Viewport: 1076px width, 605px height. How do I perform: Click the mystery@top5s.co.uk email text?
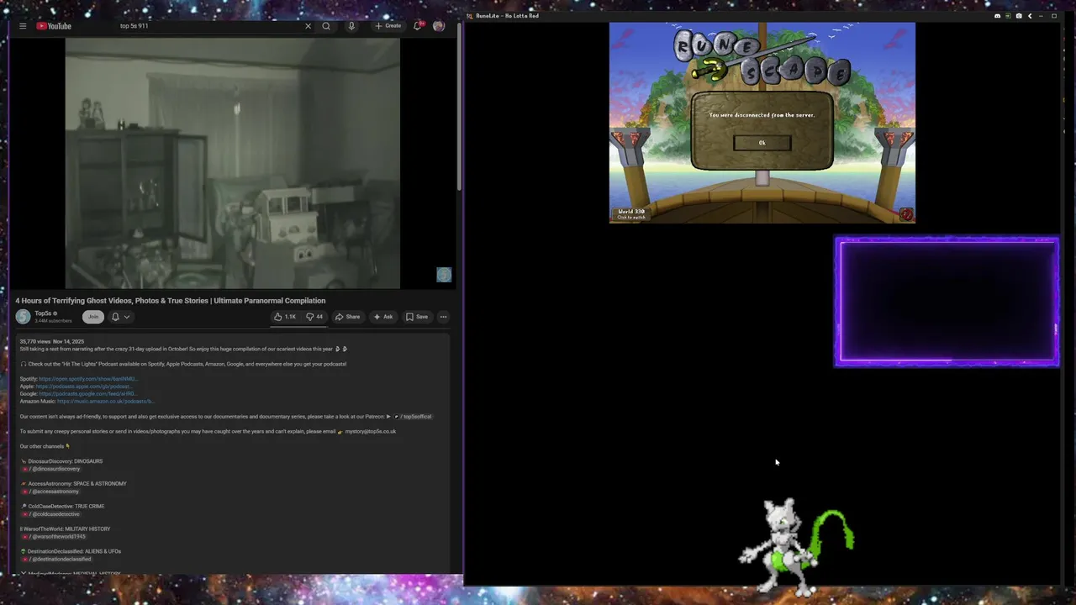(x=371, y=432)
